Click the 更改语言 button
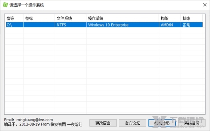 click(103, 123)
